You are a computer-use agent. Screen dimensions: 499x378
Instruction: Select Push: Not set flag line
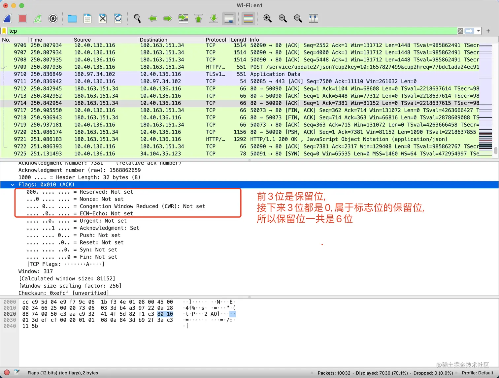(x=74, y=236)
